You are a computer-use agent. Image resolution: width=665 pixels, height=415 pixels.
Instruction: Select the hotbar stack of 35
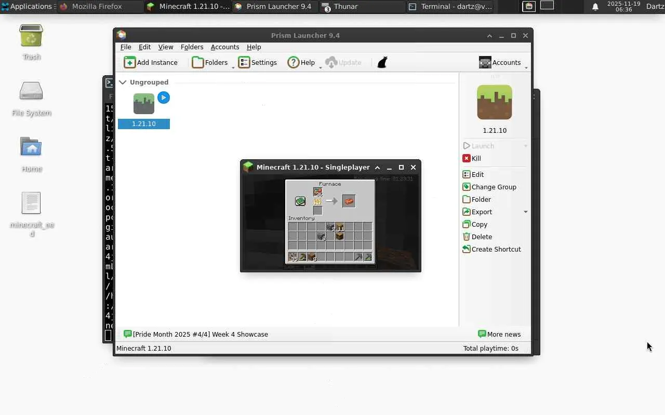(x=293, y=257)
